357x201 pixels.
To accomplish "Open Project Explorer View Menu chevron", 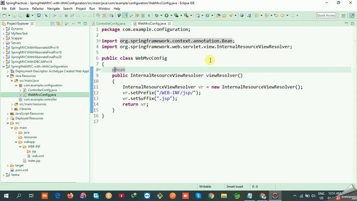I will coord(73,23).
